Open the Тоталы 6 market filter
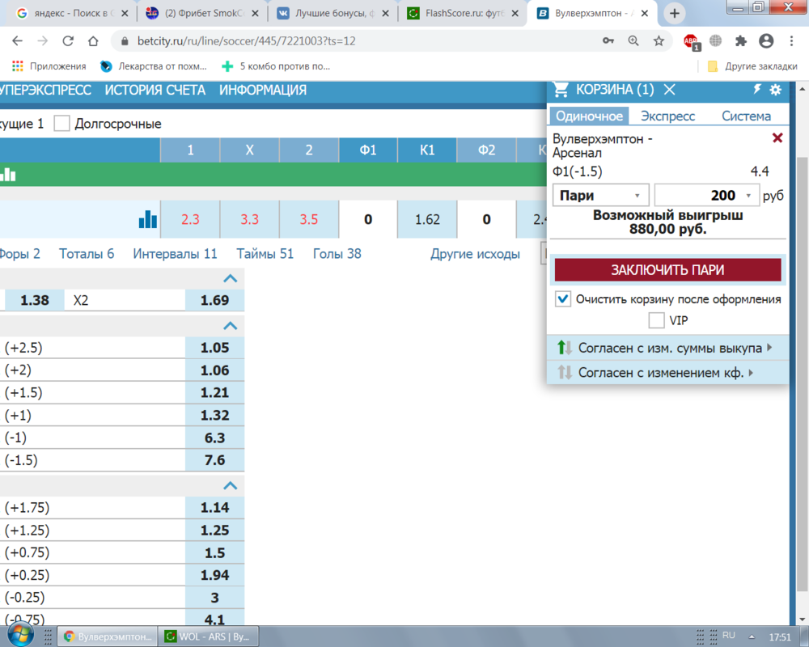The image size is (809, 647). click(87, 254)
